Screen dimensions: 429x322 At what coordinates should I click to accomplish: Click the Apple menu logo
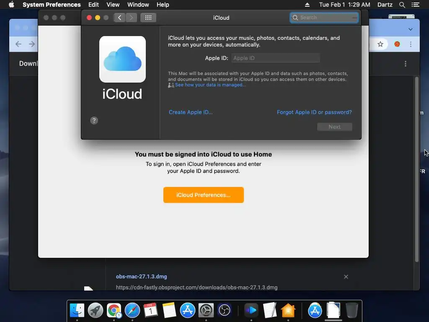coord(11,5)
